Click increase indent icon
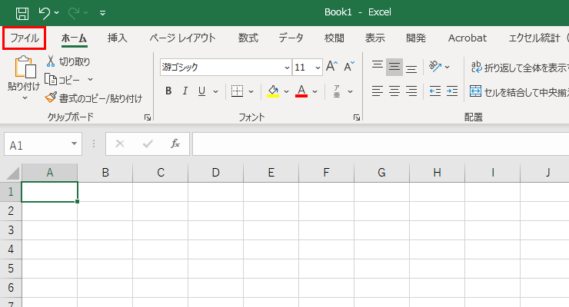Image resolution: width=569 pixels, height=307 pixels. pyautogui.click(x=452, y=91)
